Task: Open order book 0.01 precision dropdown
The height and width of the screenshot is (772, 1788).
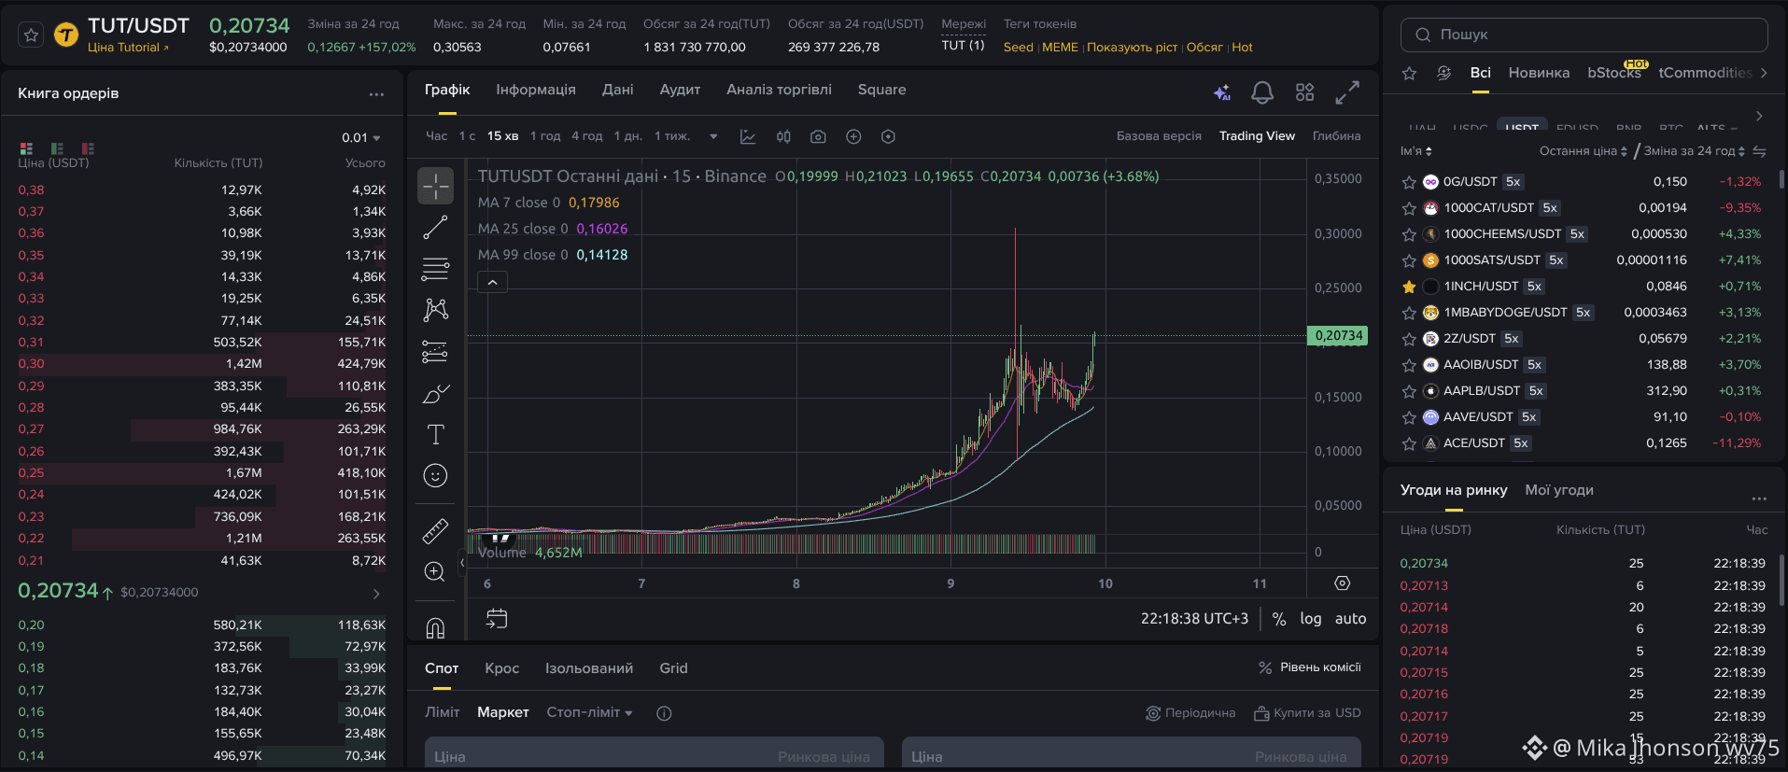Action: (361, 138)
